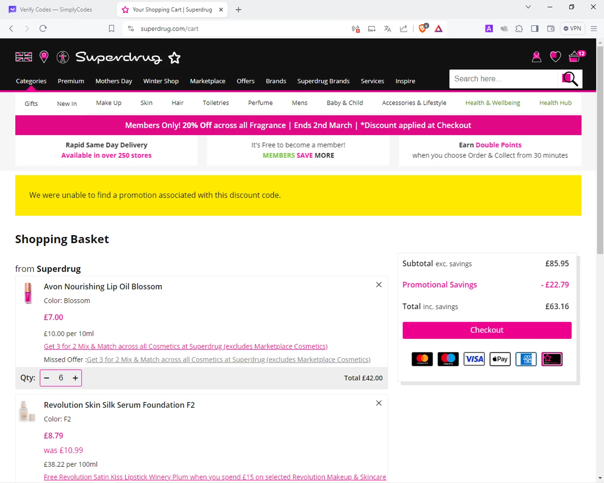Viewport: 604px width, 483px height.
Task: Reload the page with the refresh icon
Action: coord(43,29)
